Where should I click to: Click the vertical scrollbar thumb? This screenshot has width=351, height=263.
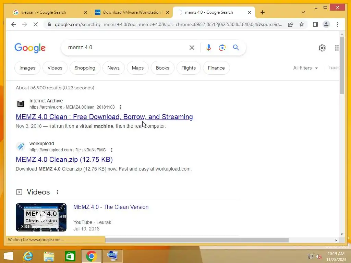(342, 65)
